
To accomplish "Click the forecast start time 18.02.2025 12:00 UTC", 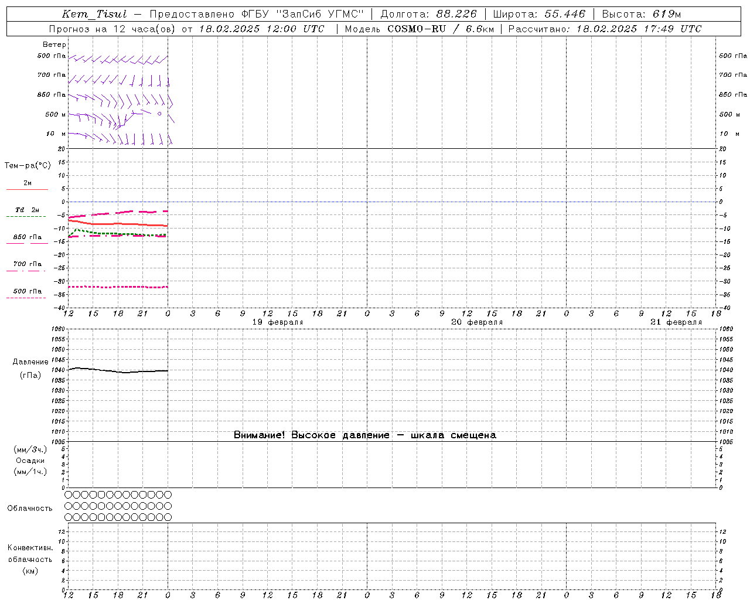I will pyautogui.click(x=261, y=29).
